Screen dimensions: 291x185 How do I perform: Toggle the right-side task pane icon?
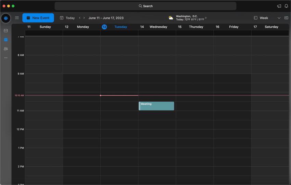point(286,18)
